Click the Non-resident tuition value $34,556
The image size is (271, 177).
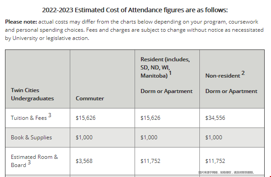(x=215, y=118)
